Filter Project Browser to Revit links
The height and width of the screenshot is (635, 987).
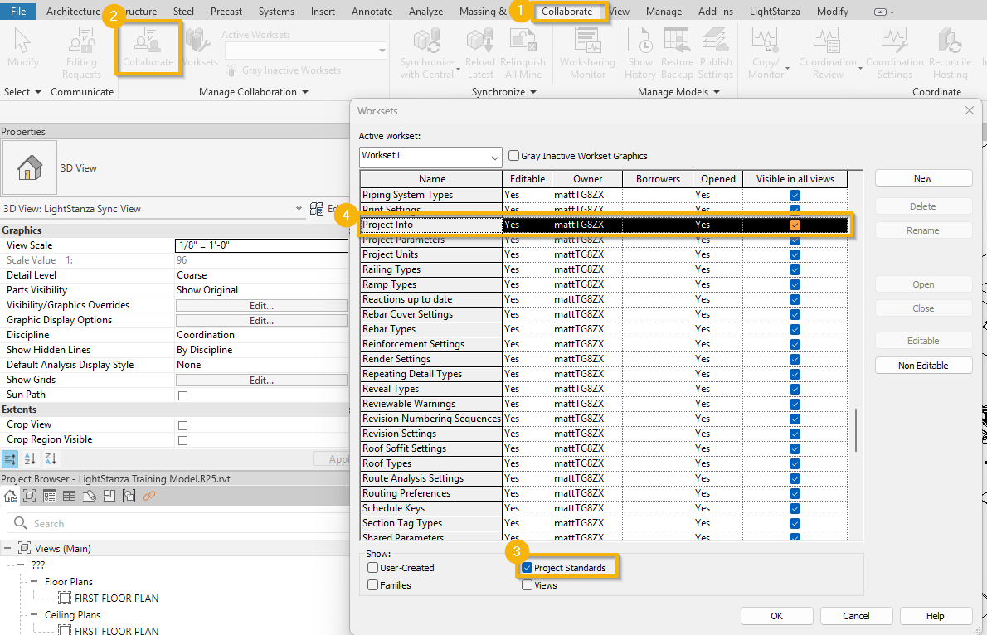click(149, 496)
